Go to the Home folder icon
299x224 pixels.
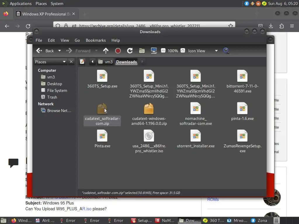pyautogui.click(x=142, y=51)
